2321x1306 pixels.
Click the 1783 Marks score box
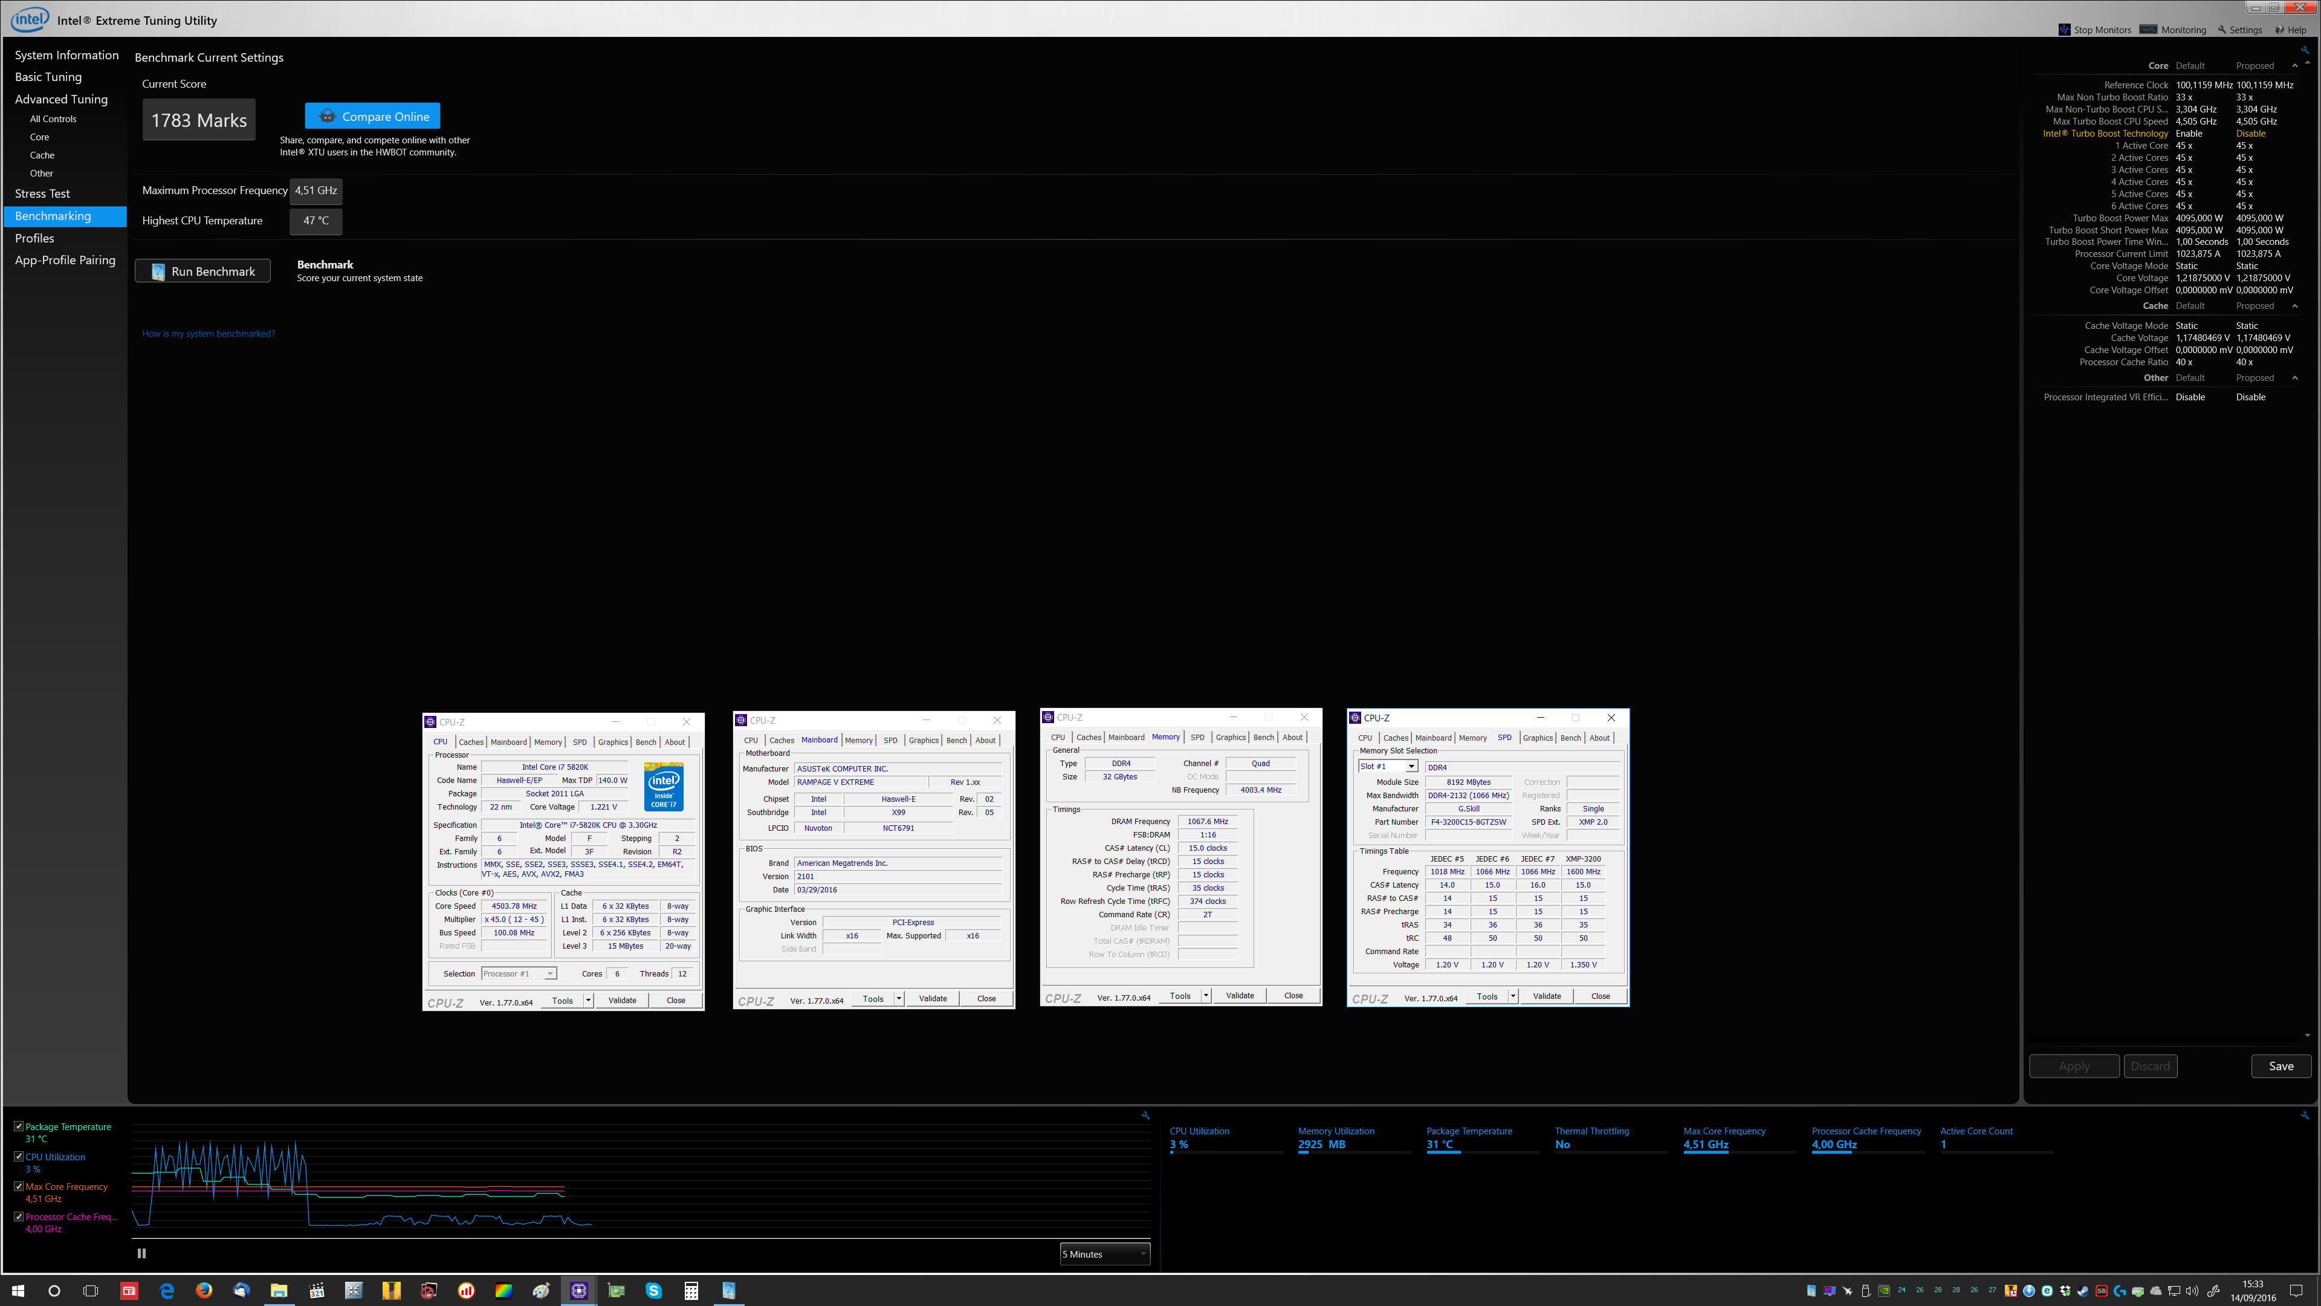(199, 120)
